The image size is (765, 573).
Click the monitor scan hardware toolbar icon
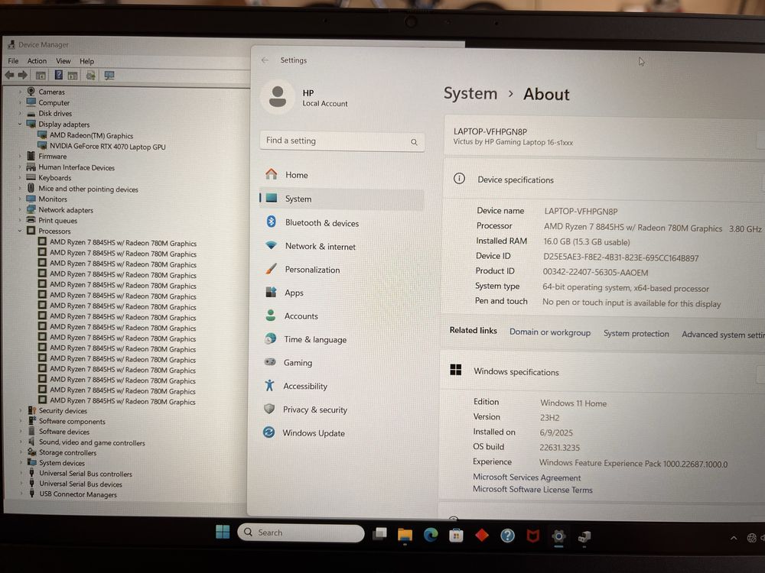(109, 76)
